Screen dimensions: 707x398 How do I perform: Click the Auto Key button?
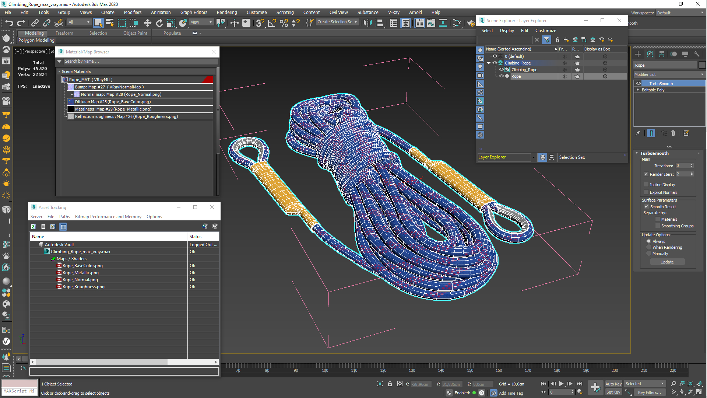[613, 384]
